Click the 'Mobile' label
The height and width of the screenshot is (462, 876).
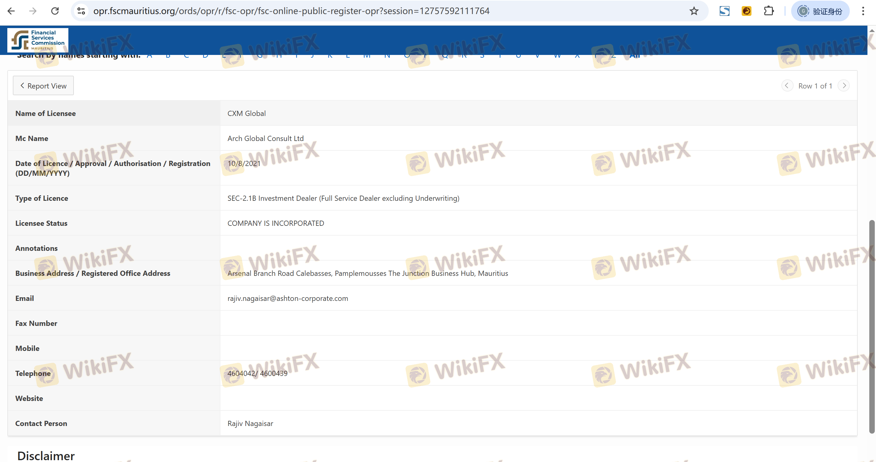(x=27, y=348)
